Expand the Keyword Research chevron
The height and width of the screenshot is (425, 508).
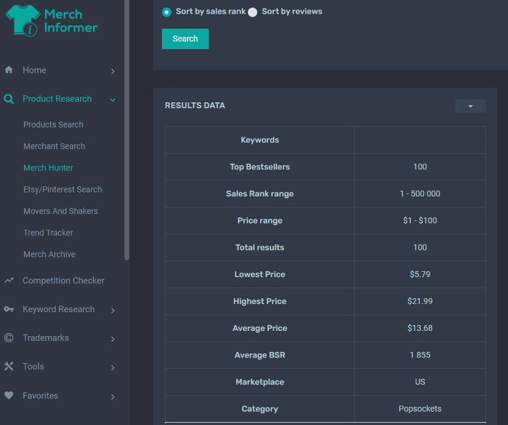point(113,310)
